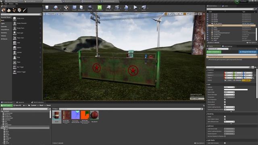Screen dimensions: 258x145
Task: Open View Options in World Outliner
Action: [x=251, y=43]
